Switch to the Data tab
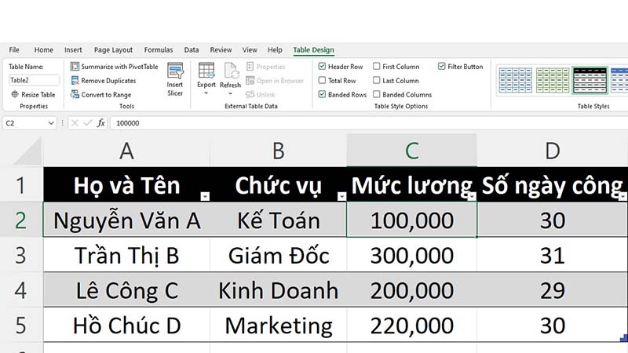Screen dimensions: 628x353 pos(192,50)
